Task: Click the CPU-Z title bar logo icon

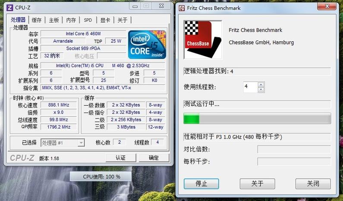Action: pos(10,8)
